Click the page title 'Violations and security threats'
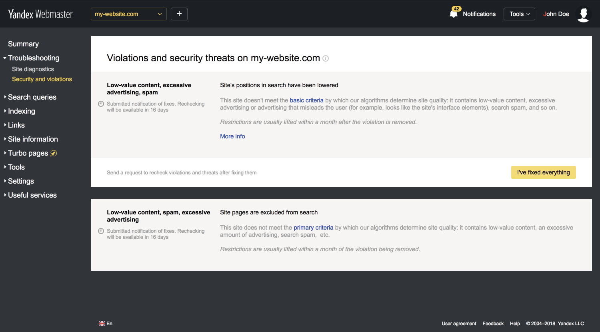The width and height of the screenshot is (600, 332). (x=213, y=58)
